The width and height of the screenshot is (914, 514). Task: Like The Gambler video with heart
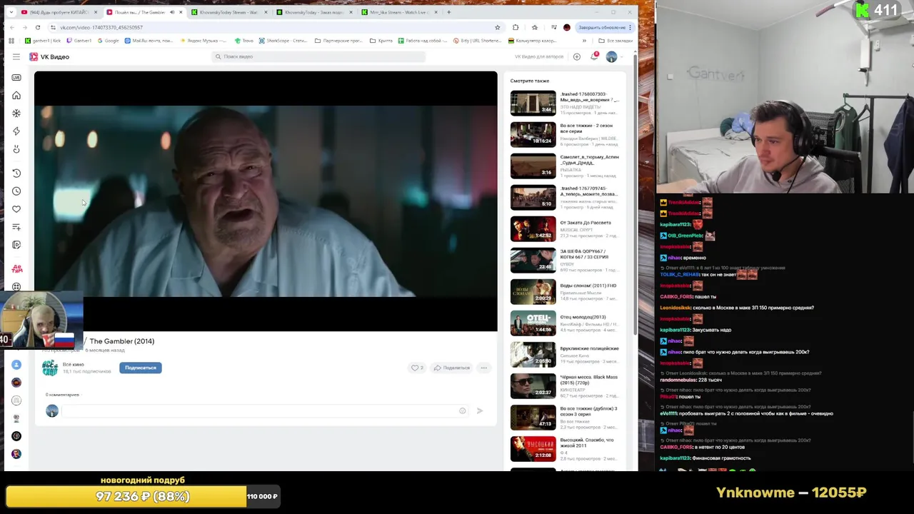click(416, 368)
